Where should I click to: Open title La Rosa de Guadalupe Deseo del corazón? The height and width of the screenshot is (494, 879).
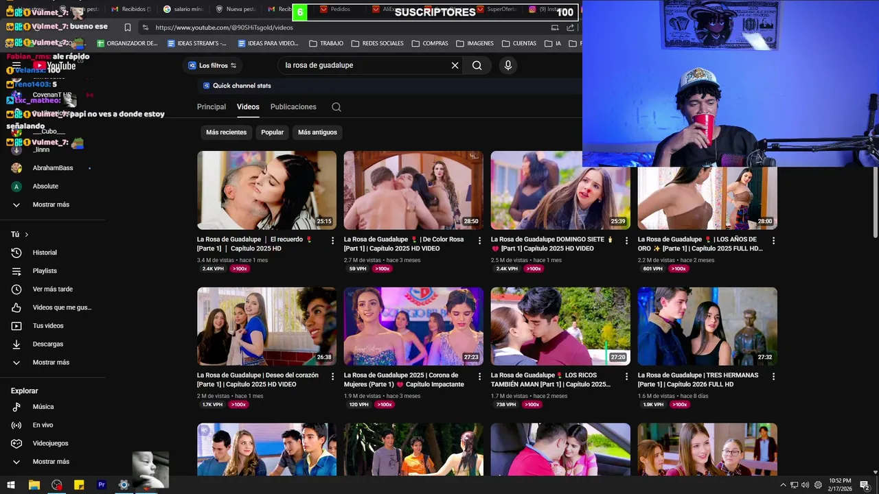(x=258, y=380)
